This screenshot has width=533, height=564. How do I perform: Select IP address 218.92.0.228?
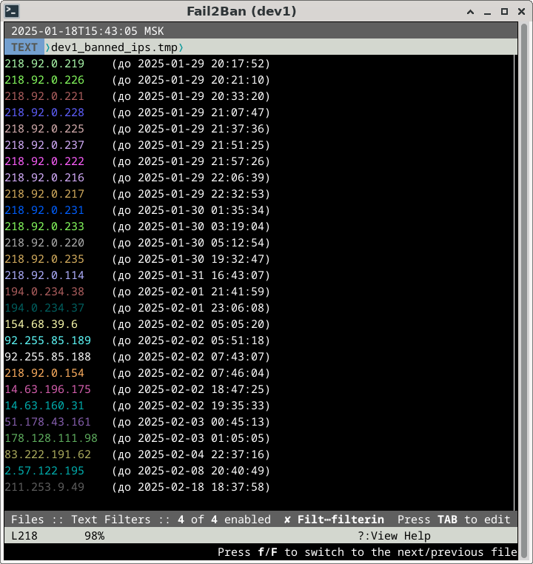tap(44, 113)
